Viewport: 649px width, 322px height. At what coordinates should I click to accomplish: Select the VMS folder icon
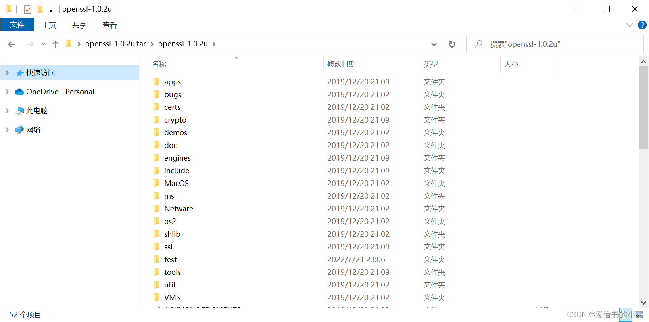coord(157,297)
